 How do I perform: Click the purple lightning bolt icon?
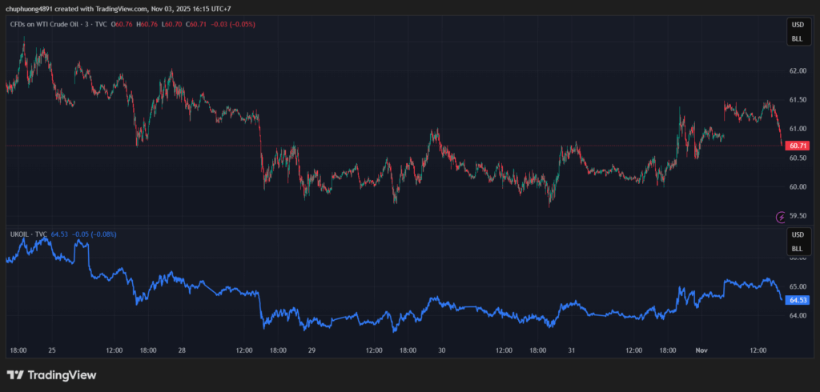click(782, 216)
